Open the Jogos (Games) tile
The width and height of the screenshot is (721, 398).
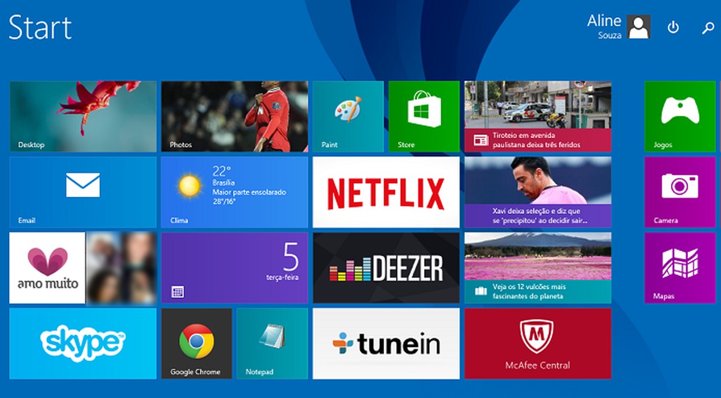(x=680, y=116)
